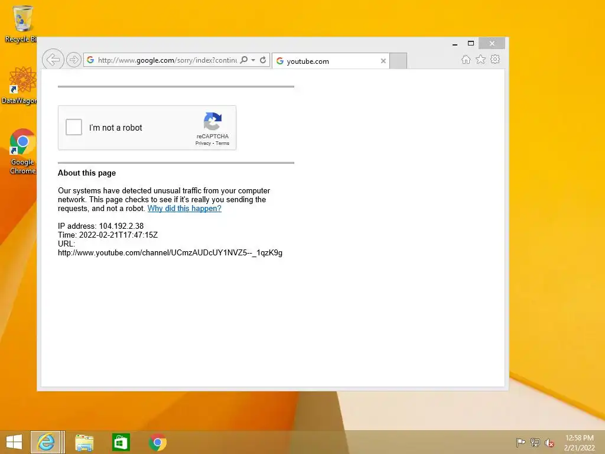605x454 pixels.
Task: Click Internet Explorer in the taskbar
Action: pyautogui.click(x=46, y=442)
